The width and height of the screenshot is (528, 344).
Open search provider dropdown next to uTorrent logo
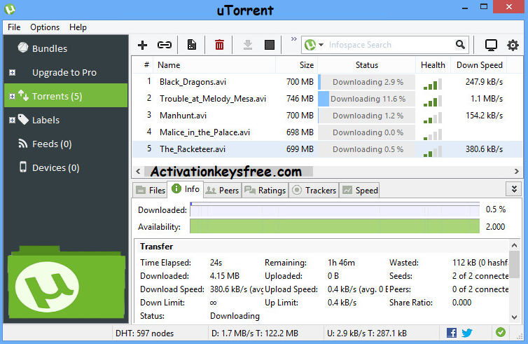tap(321, 45)
